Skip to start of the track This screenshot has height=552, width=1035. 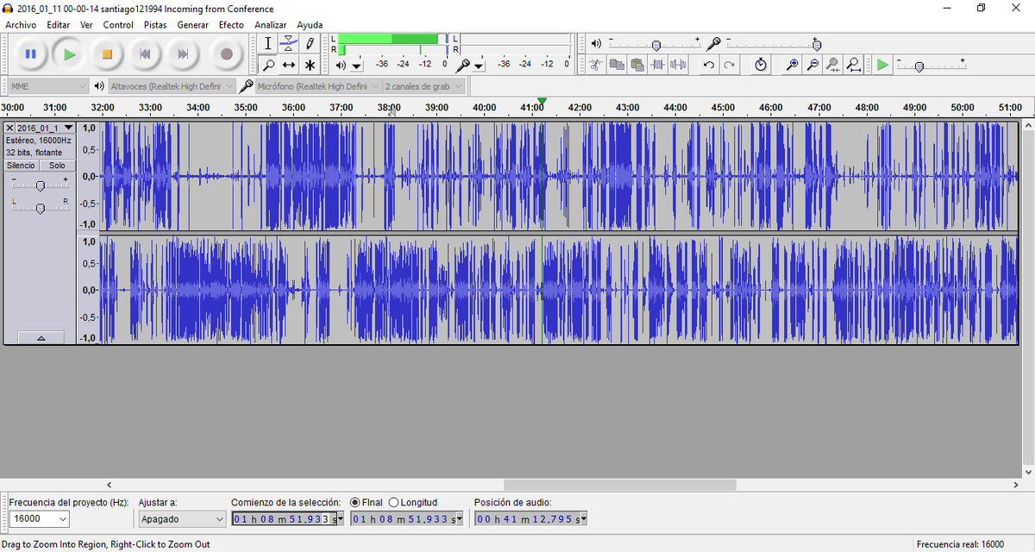pos(145,54)
